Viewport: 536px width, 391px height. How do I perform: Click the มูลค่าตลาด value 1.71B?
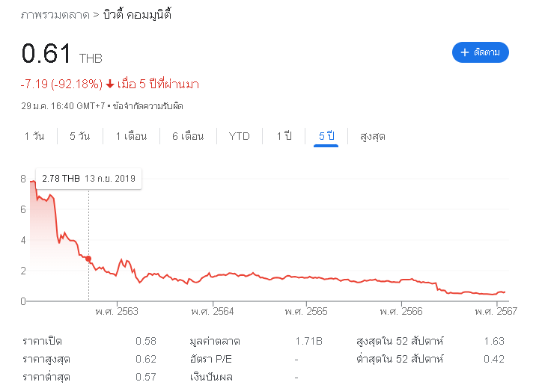pyautogui.click(x=308, y=342)
